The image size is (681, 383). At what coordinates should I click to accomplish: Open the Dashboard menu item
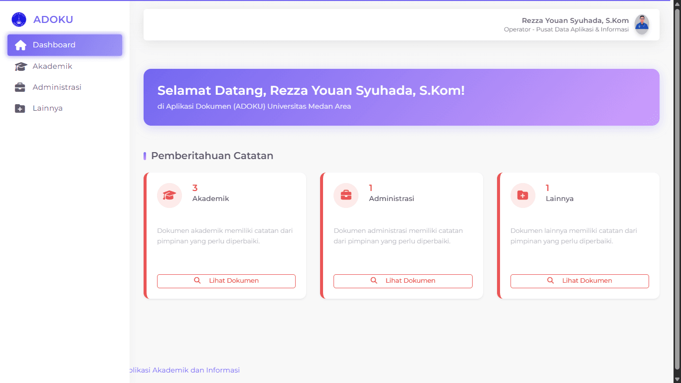click(65, 45)
